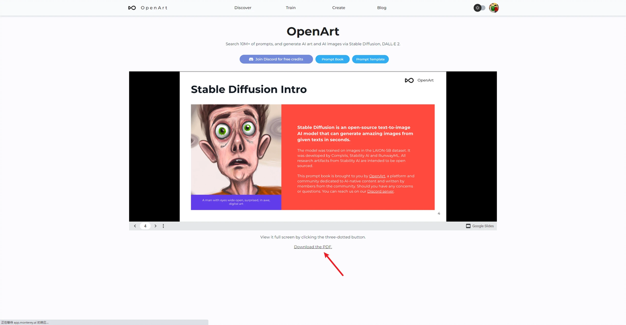
Task: Open the Prompt Template button
Action: click(x=370, y=59)
